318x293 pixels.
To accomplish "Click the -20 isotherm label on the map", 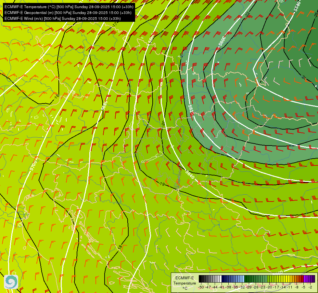I will point(163,123).
